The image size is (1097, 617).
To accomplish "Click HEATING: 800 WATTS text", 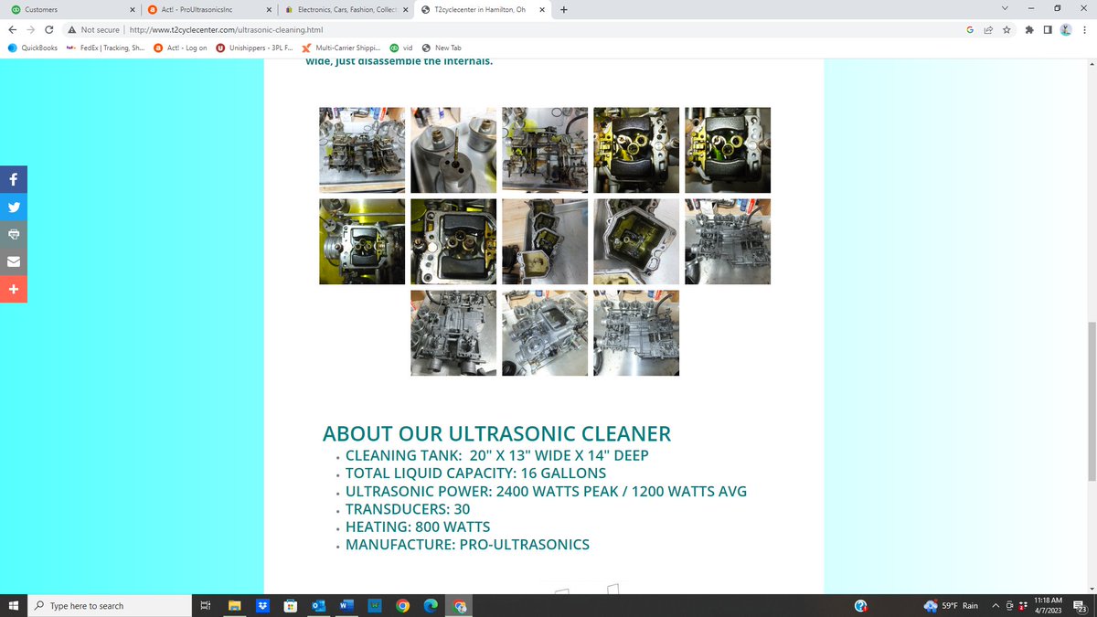I will click(x=418, y=527).
